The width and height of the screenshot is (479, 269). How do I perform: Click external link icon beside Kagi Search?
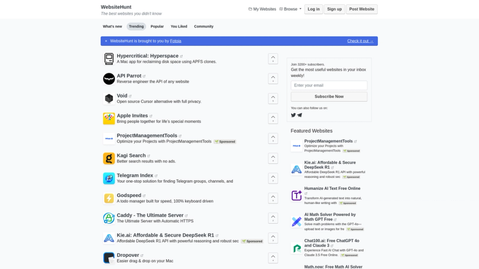149,156
